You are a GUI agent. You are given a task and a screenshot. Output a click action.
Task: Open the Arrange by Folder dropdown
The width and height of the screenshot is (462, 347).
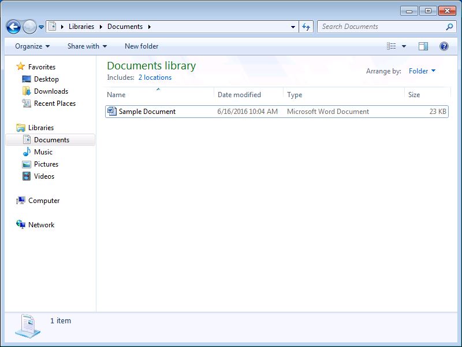pos(422,71)
